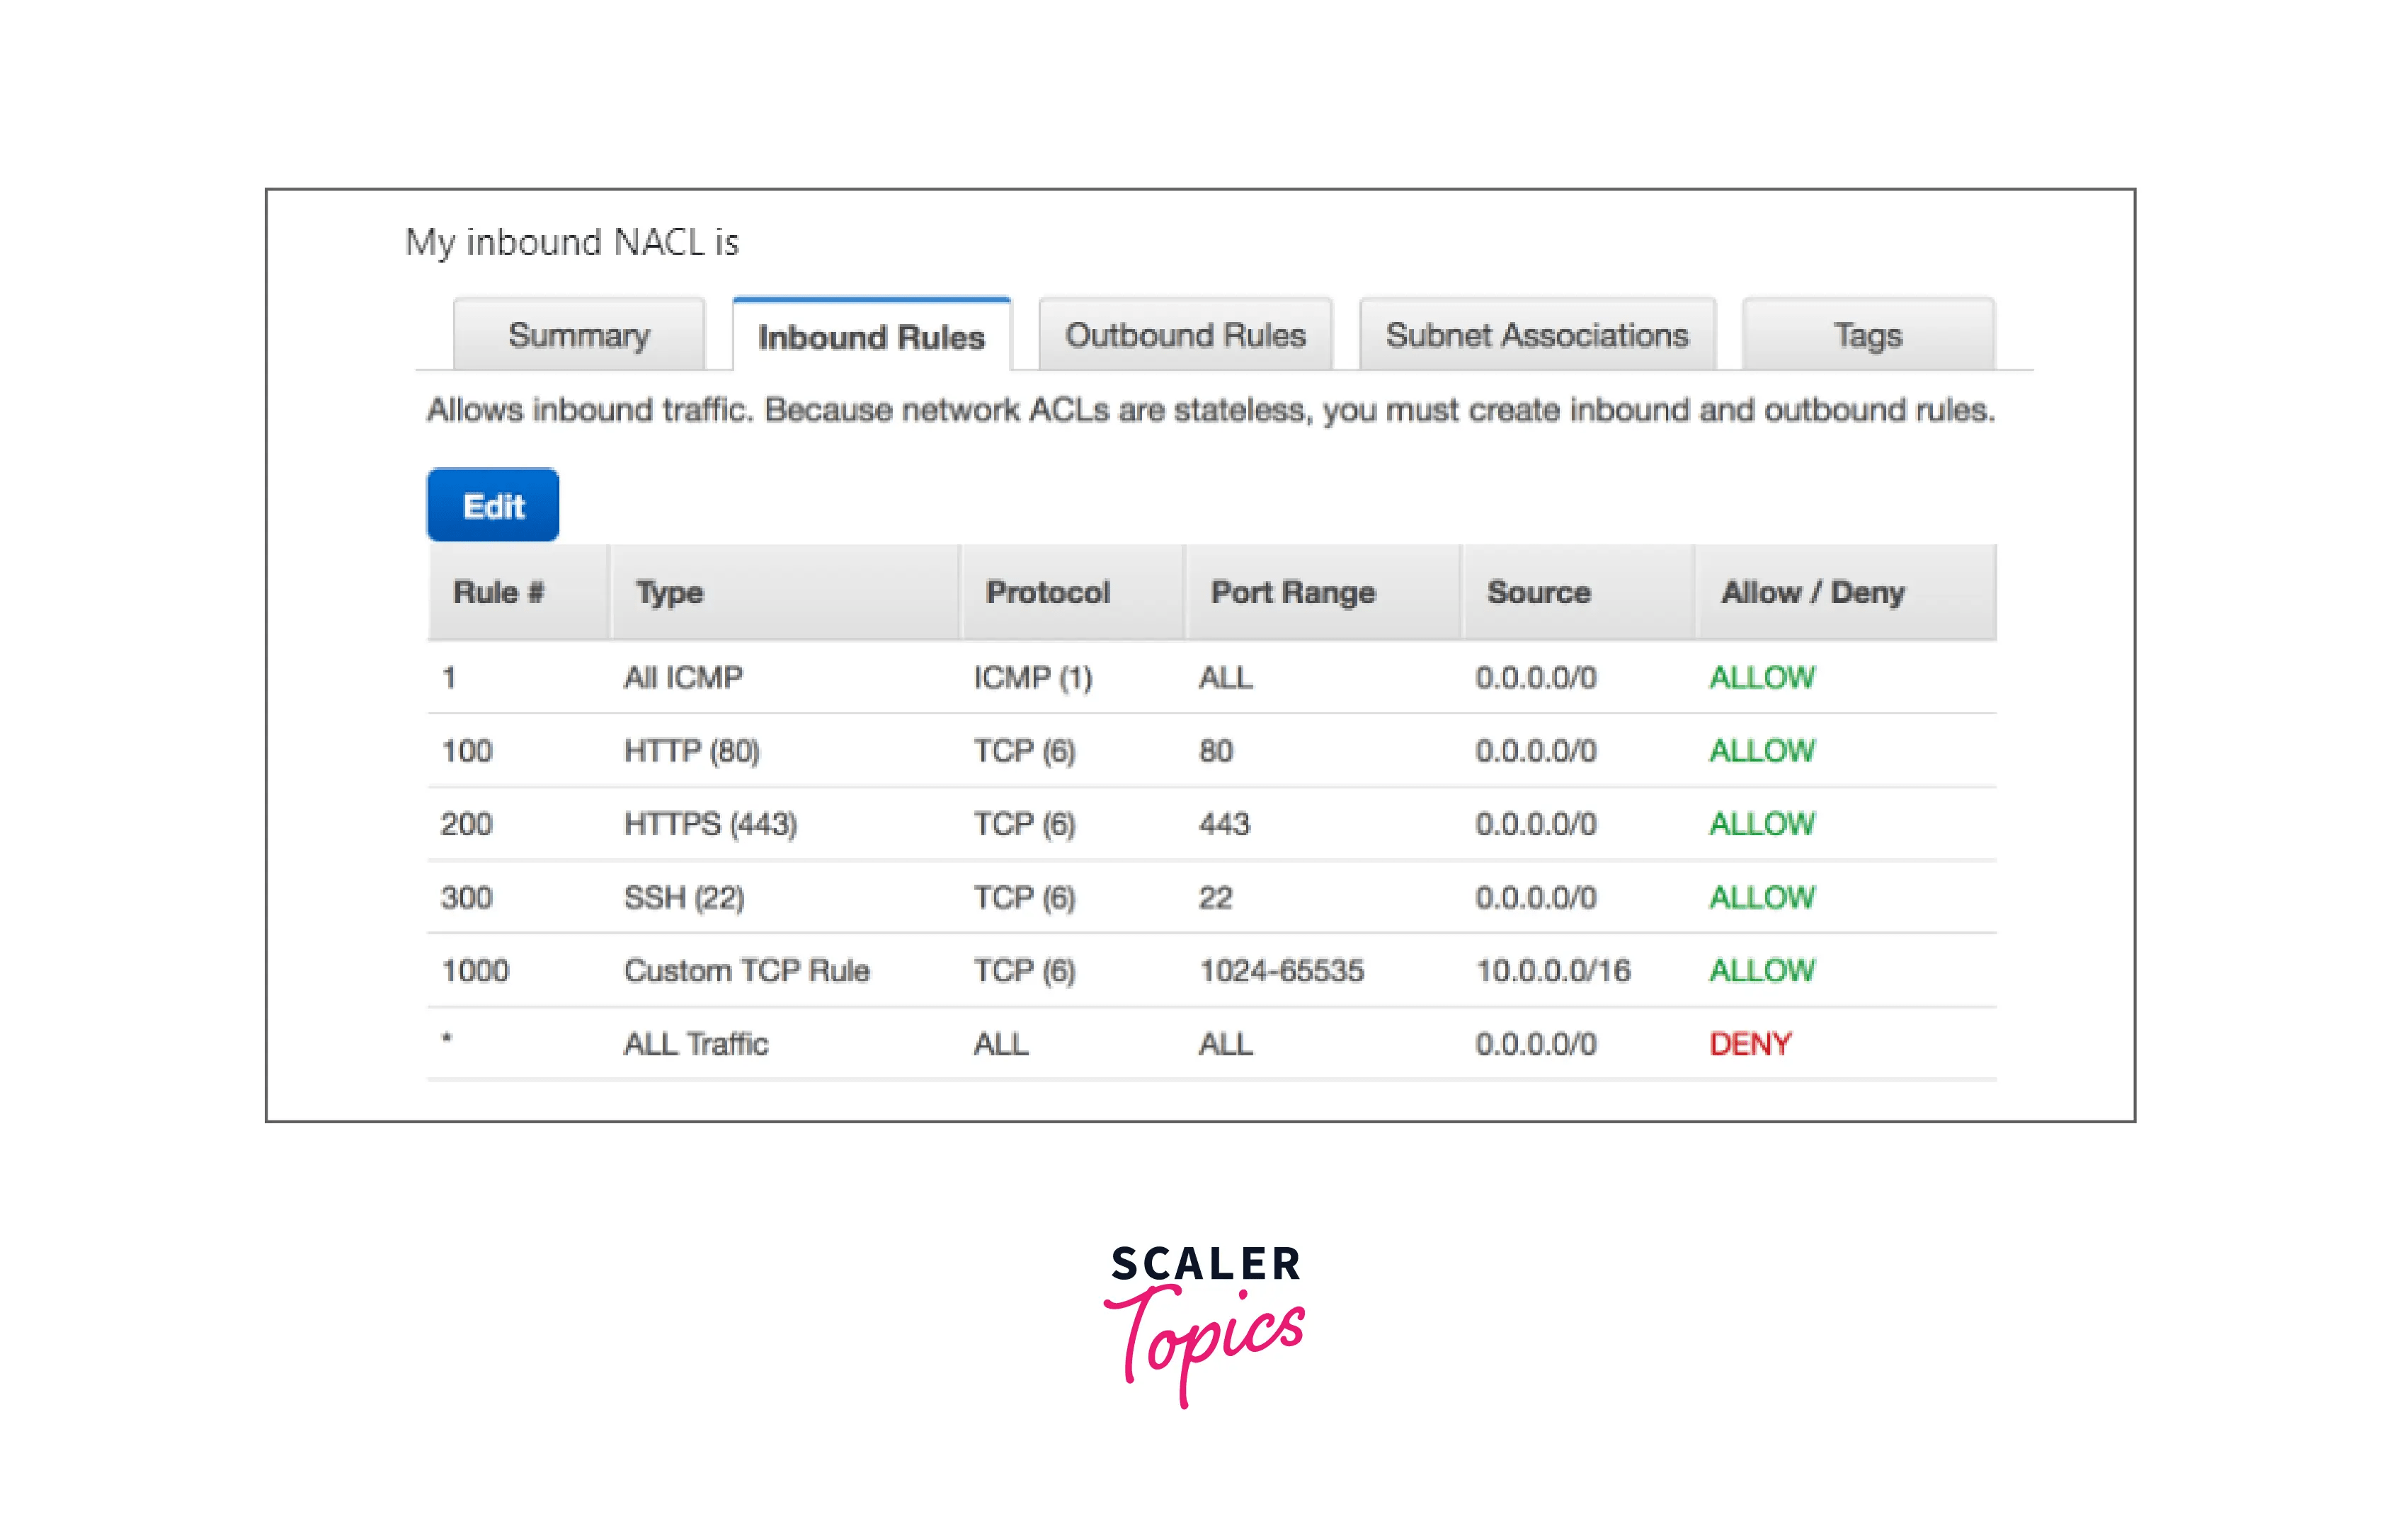Select the ALLOW value for rule 1

pyautogui.click(x=1761, y=677)
